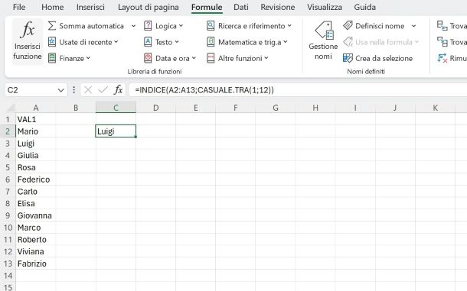
Task: Select the cell containing Giulia
Action: pyautogui.click(x=36, y=155)
